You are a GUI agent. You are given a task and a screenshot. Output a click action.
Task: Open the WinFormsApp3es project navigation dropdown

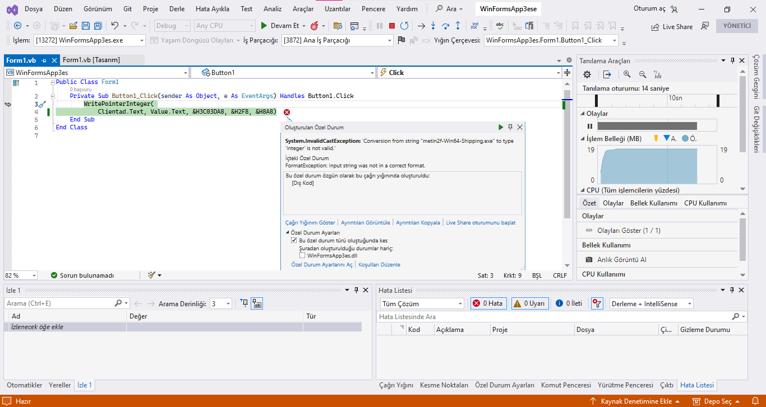point(186,73)
